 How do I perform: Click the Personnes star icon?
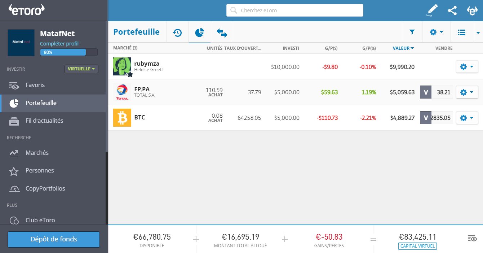click(14, 171)
